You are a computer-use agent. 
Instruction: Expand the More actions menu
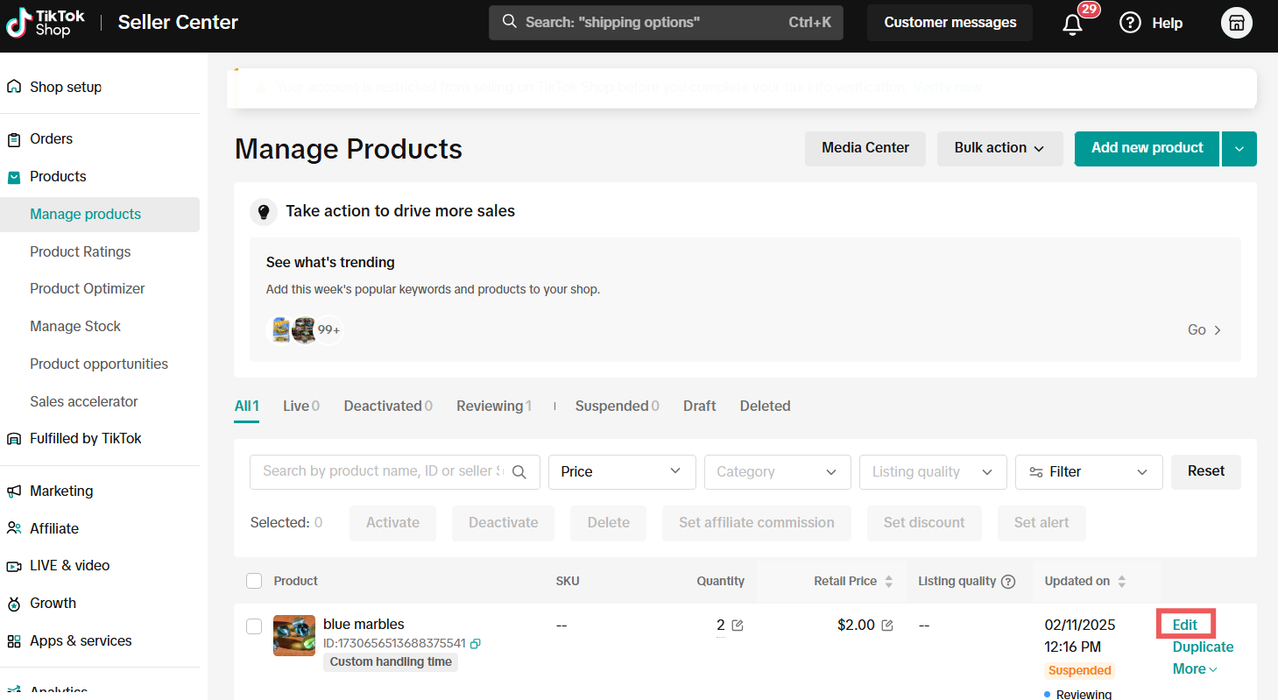coord(1195,669)
